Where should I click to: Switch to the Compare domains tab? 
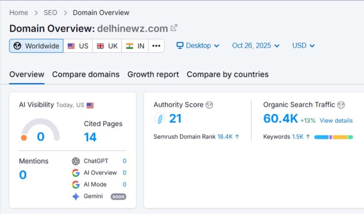[86, 74]
